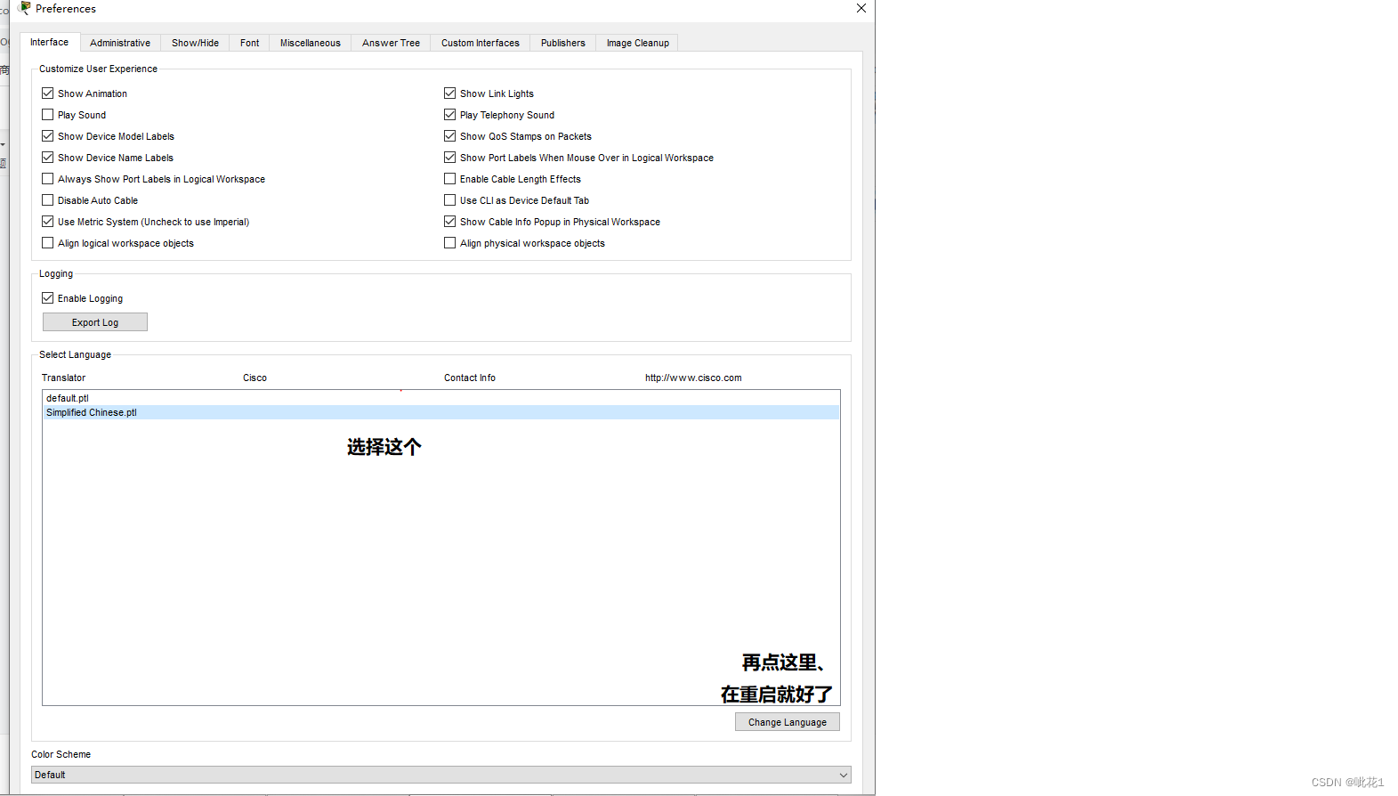Select Simplified Chinese.ptl language file

[440, 412]
